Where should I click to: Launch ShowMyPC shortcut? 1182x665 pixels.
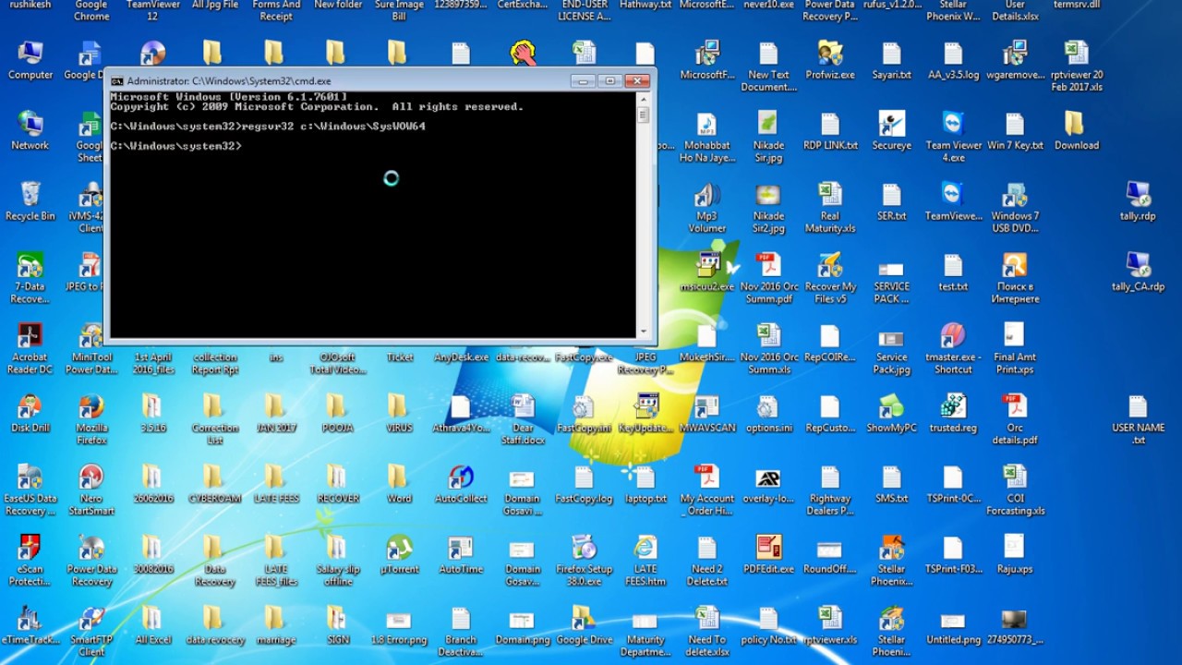tap(891, 413)
